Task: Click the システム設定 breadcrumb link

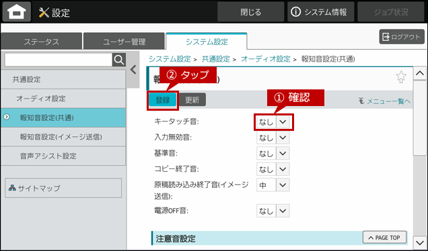Action: [x=170, y=59]
